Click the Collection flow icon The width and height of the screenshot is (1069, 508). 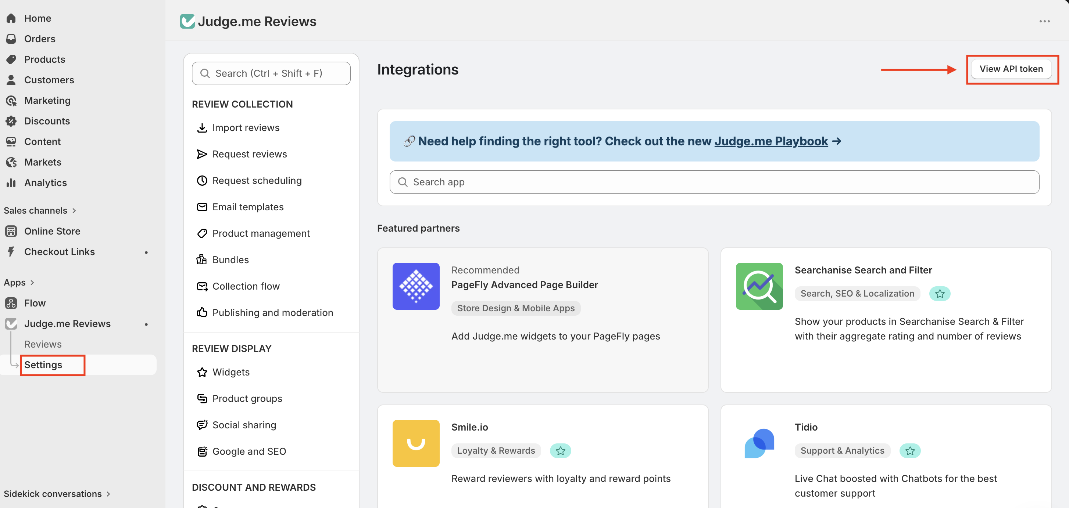pyautogui.click(x=202, y=286)
